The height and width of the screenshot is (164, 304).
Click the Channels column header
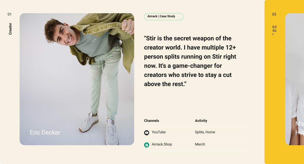coord(151,121)
